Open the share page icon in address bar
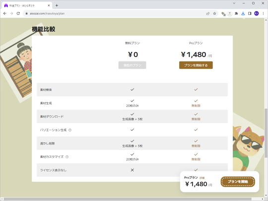The width and height of the screenshot is (268, 201). pyautogui.click(x=208, y=13)
